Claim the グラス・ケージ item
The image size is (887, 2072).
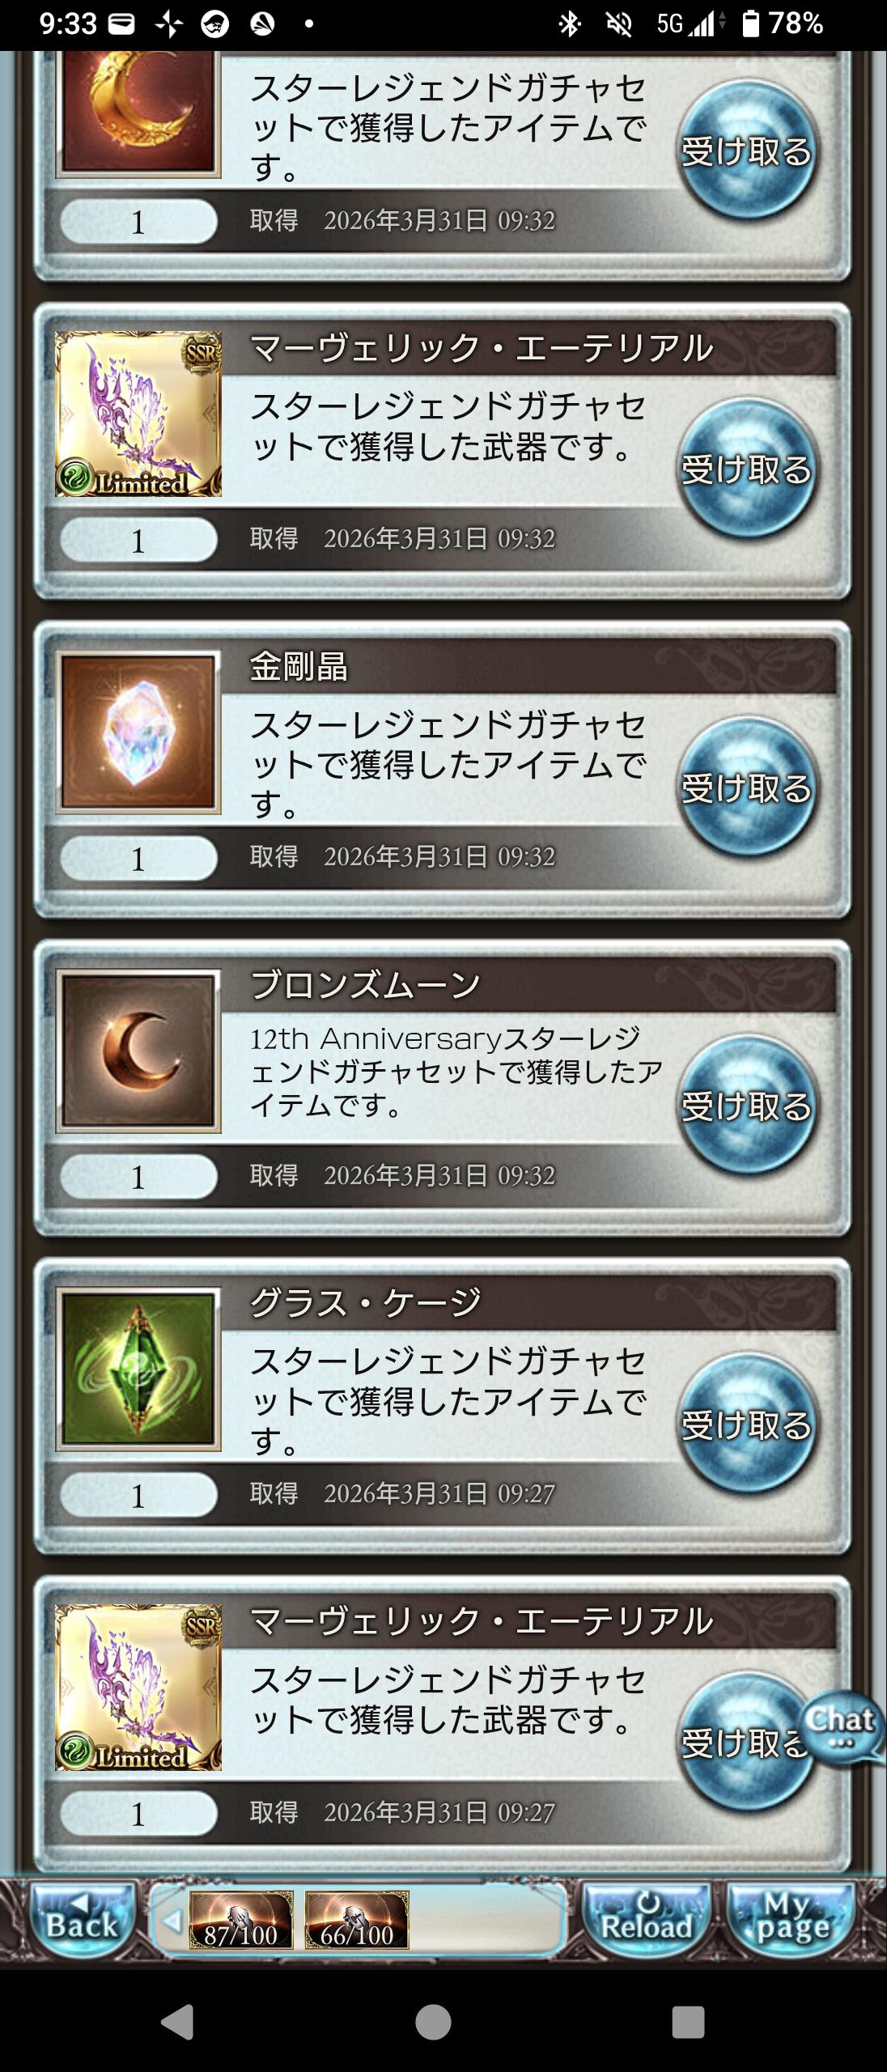tap(746, 1424)
